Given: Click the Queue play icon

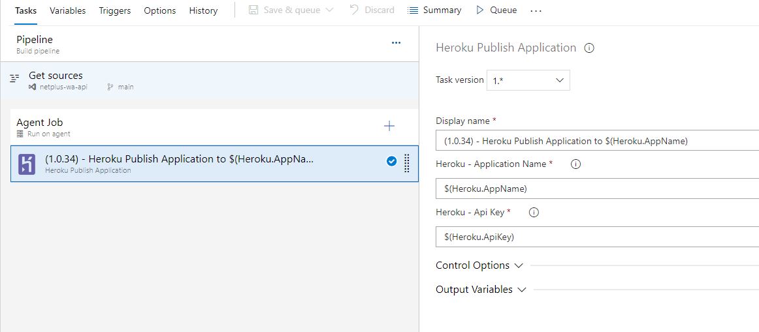Looking at the screenshot, I should tap(479, 10).
